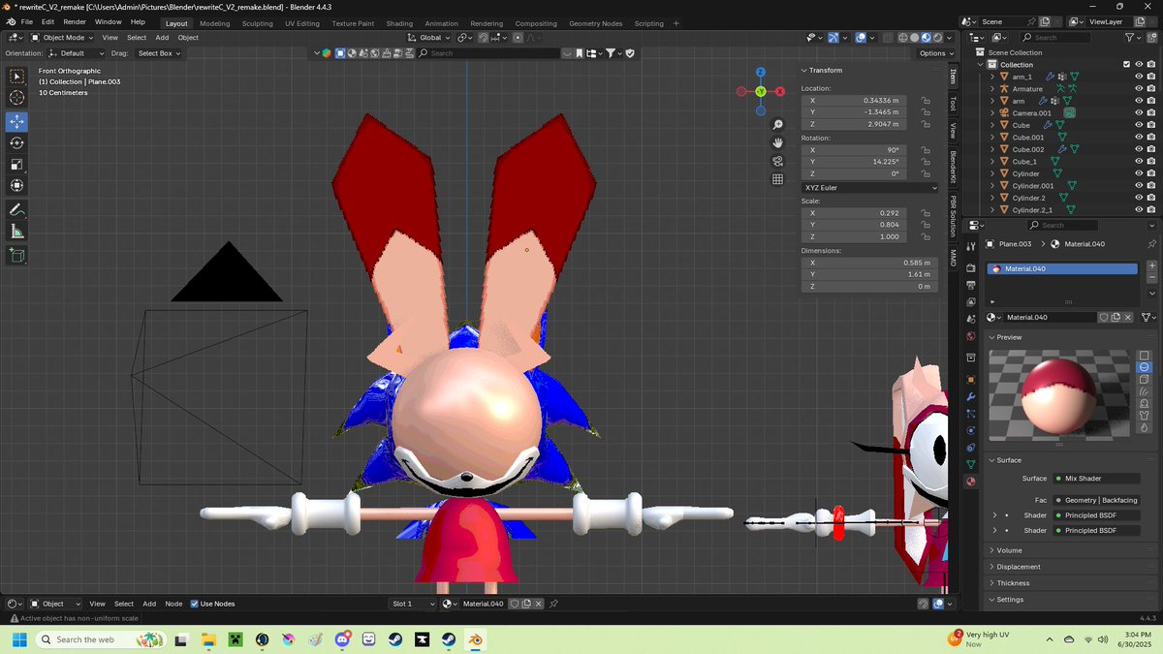Click the Mix Shader surface button
The height and width of the screenshot is (654, 1163).
(1095, 478)
